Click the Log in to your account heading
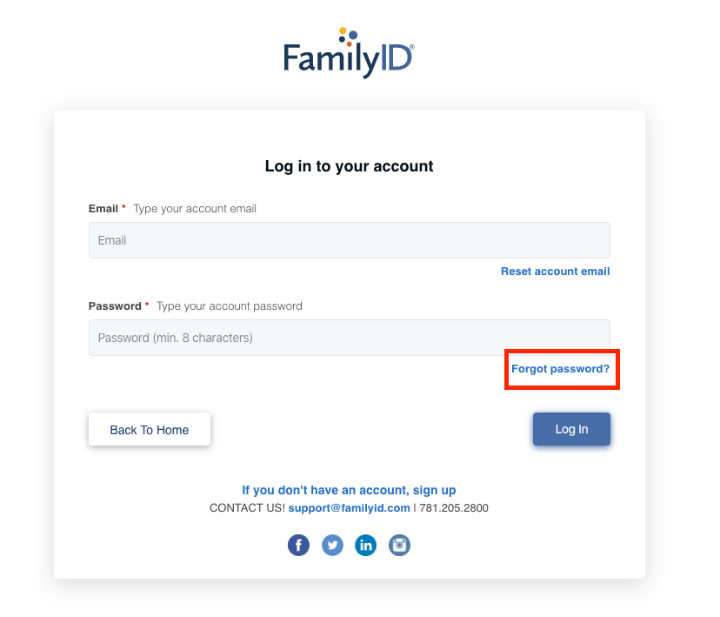This screenshot has width=720, height=617. pyautogui.click(x=349, y=166)
